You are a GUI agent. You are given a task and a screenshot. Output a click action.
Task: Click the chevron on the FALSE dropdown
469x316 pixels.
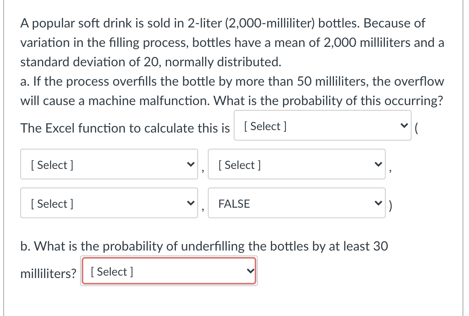coord(378,203)
